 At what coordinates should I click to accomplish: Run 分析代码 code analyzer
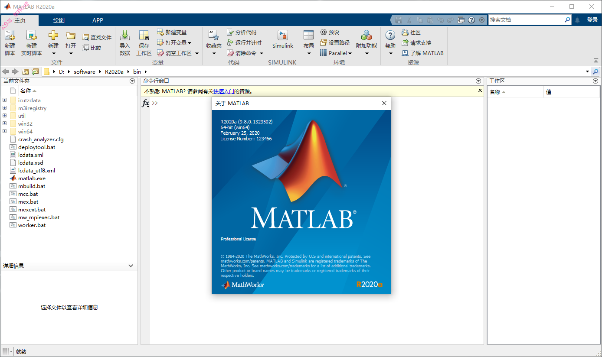(x=242, y=32)
